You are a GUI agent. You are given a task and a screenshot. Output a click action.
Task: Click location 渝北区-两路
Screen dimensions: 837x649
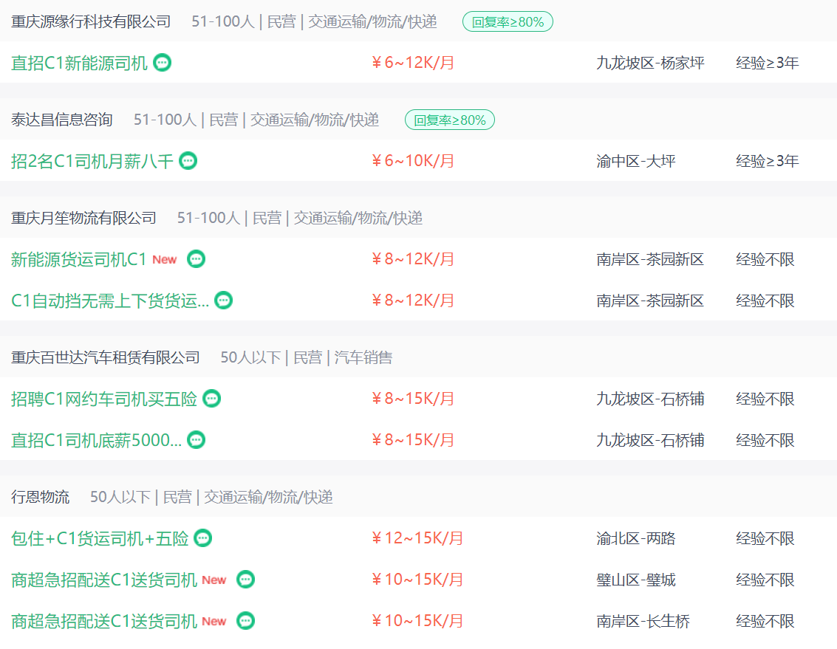636,538
